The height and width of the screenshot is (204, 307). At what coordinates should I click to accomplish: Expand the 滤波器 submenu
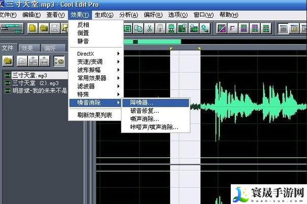(96, 86)
